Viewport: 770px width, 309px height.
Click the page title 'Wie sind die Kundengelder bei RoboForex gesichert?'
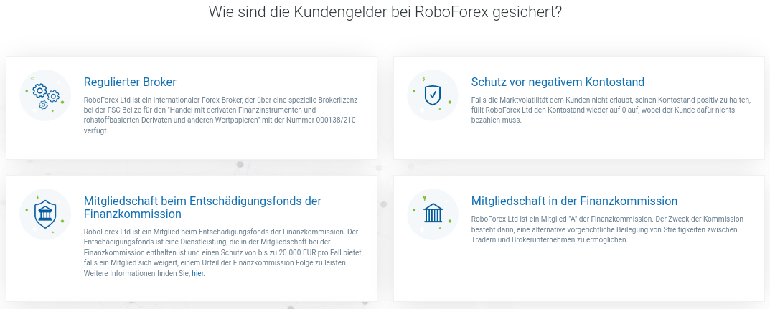(385, 11)
